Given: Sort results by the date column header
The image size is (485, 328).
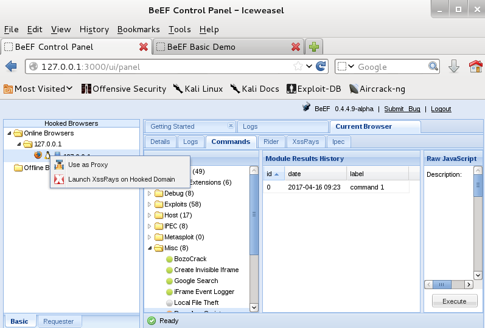Looking at the screenshot, I should tap(315, 174).
